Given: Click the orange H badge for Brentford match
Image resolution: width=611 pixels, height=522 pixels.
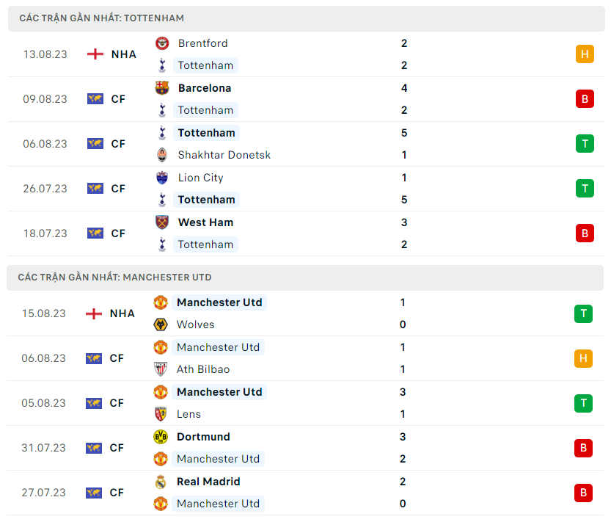Looking at the screenshot, I should (x=585, y=54).
